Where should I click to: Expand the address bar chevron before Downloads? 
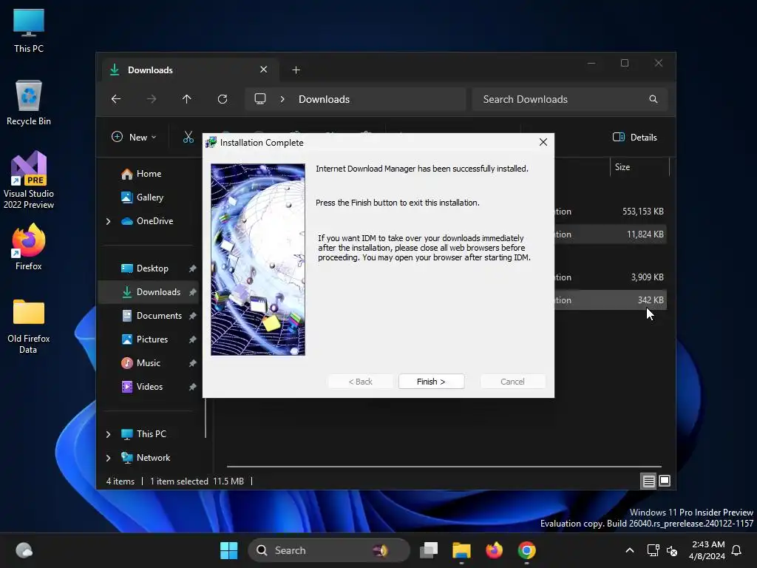282,99
